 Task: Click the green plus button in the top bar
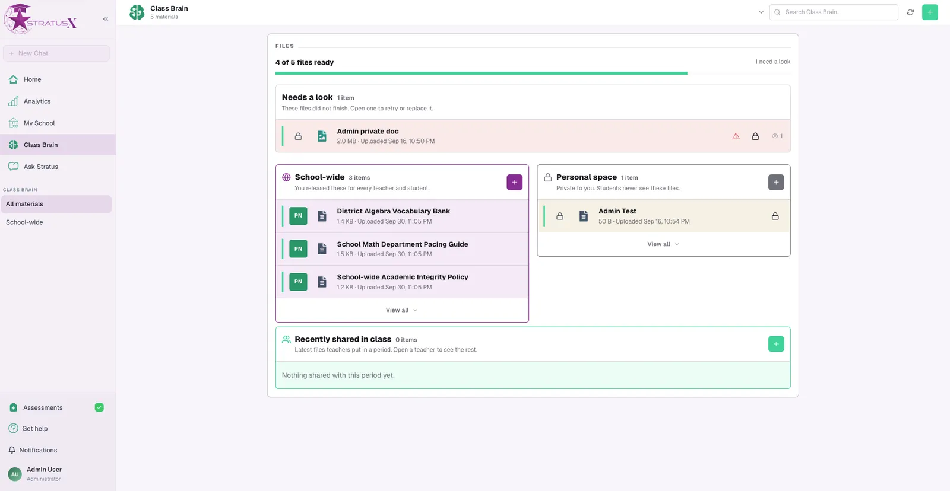[930, 12]
